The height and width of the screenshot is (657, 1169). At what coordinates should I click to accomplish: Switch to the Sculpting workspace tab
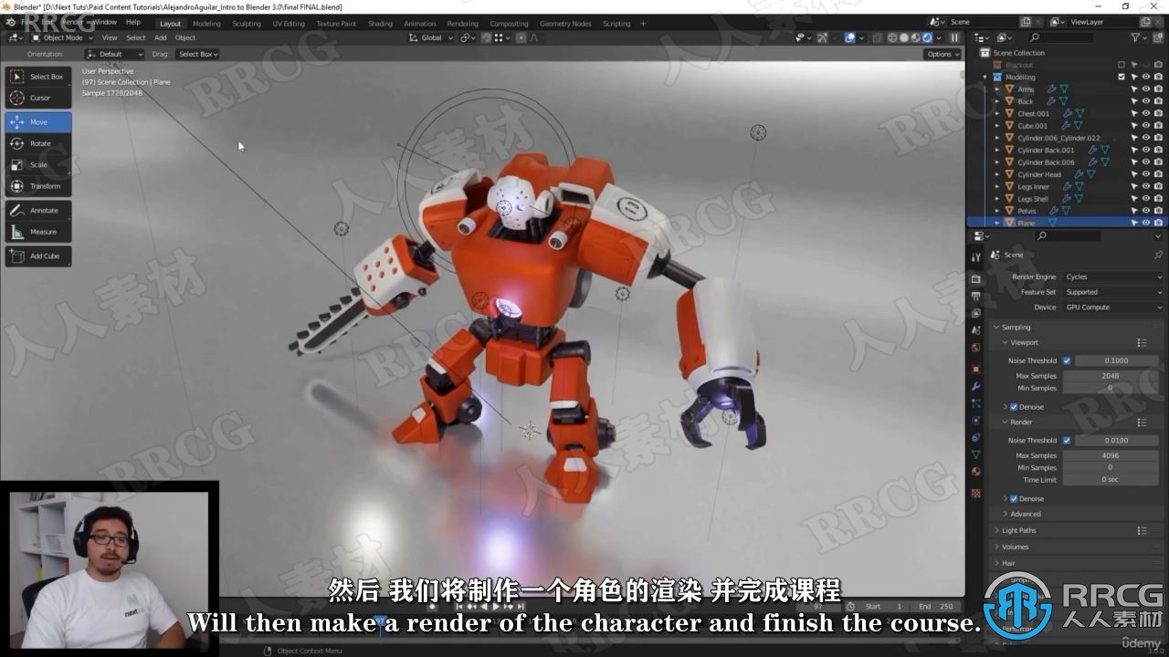247,24
